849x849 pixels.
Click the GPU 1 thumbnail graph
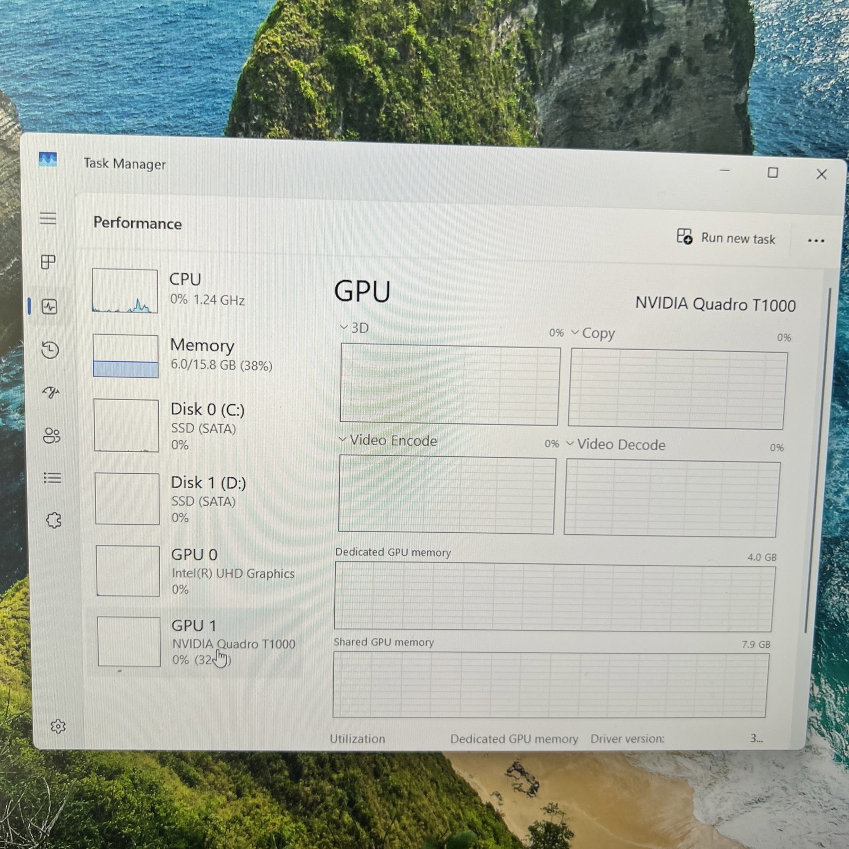129,642
